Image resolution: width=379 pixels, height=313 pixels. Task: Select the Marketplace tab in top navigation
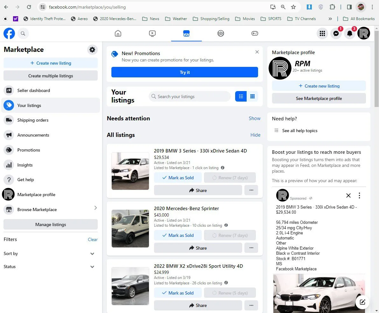pos(186,33)
